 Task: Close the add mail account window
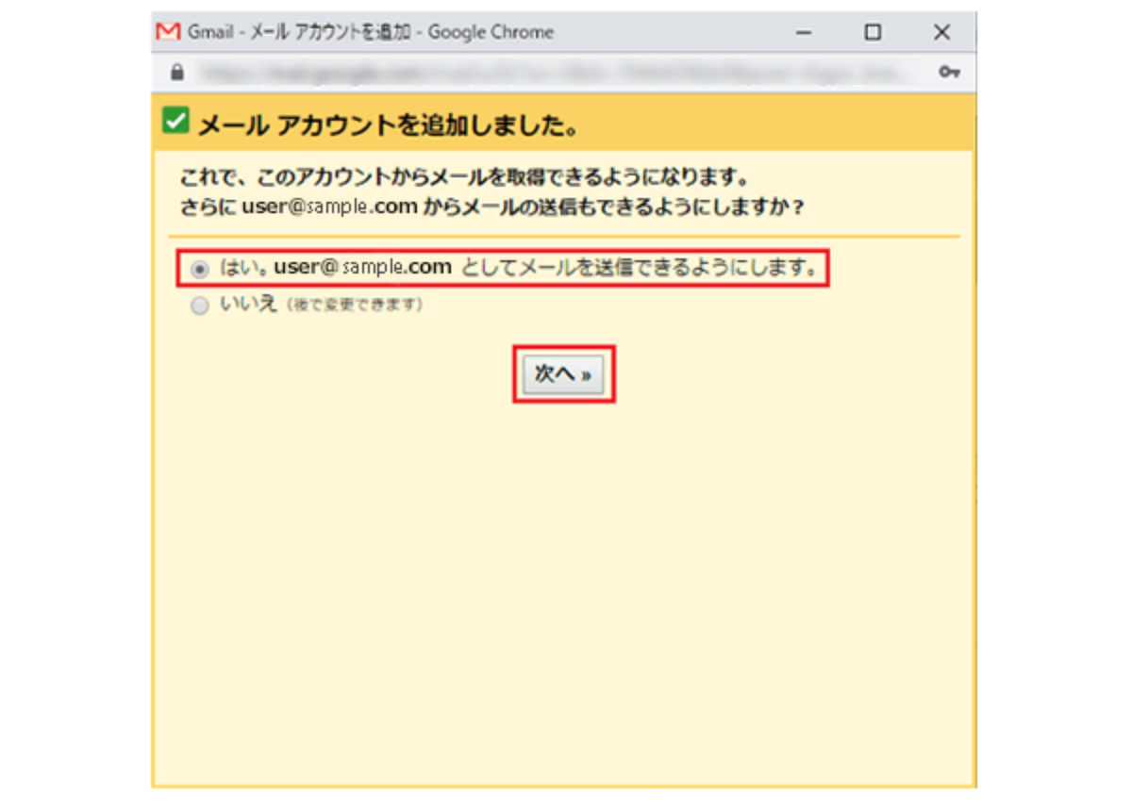[941, 33]
